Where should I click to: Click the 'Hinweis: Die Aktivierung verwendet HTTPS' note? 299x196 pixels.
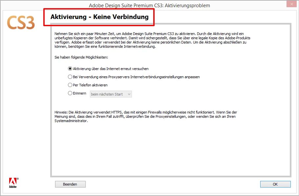click(x=146, y=116)
